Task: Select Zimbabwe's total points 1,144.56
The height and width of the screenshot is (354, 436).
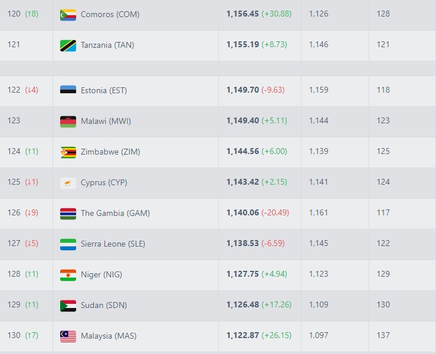Action: (242, 152)
